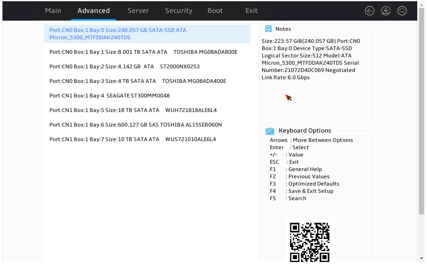Viewport: 427px width, 264px height.
Task: Click 'Arrows : Move Between Options' line
Action: 311,140
